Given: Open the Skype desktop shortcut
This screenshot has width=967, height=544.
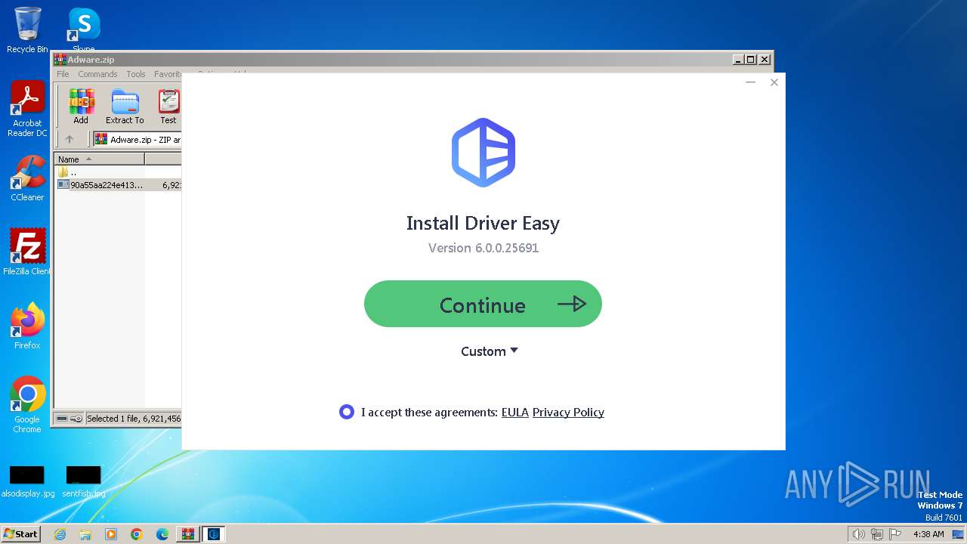Looking at the screenshot, I should point(84,30).
